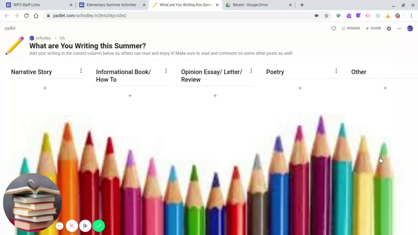Viewport: 418px width, 235px height.
Task: Open padlet settings gear icon
Action: (x=389, y=28)
